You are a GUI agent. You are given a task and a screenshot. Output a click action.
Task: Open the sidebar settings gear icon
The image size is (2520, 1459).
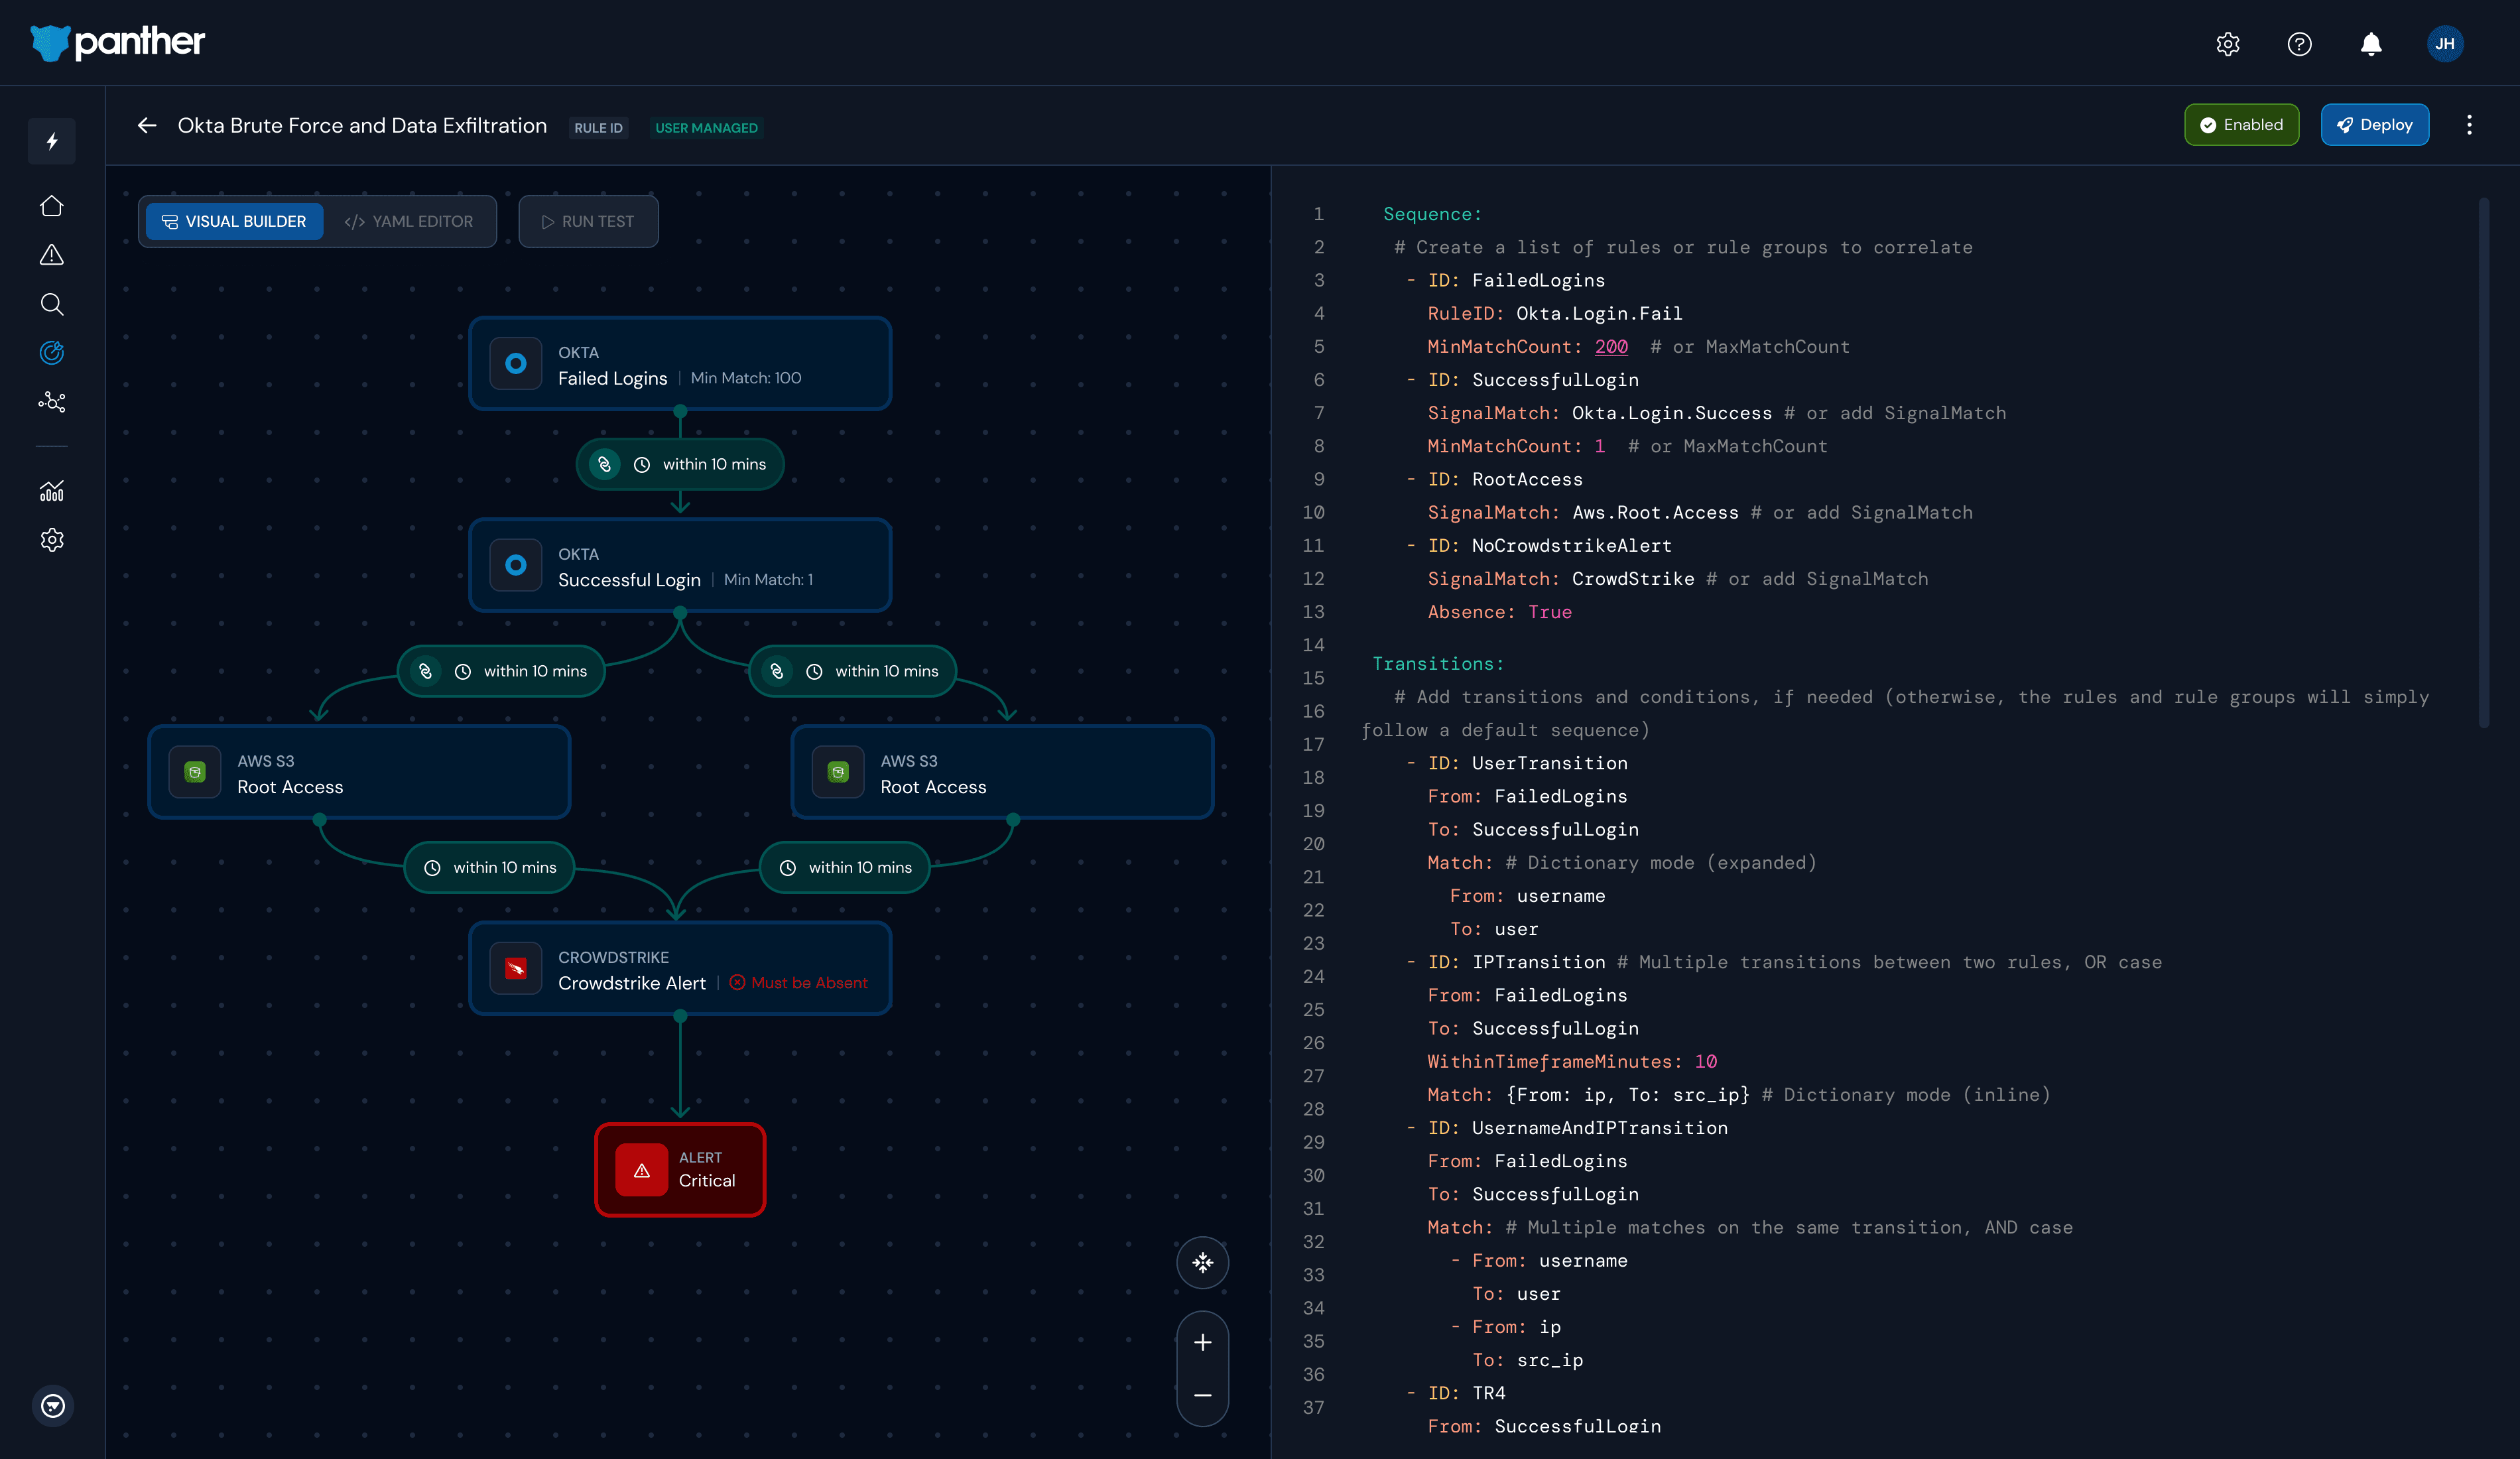click(x=52, y=540)
